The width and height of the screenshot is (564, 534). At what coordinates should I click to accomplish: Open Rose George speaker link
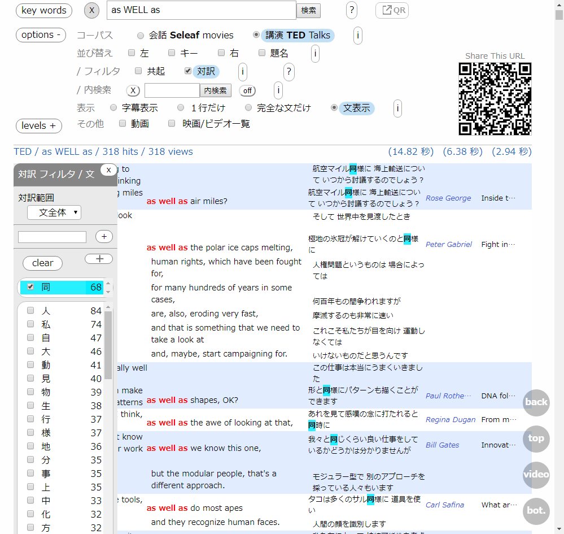tap(448, 198)
